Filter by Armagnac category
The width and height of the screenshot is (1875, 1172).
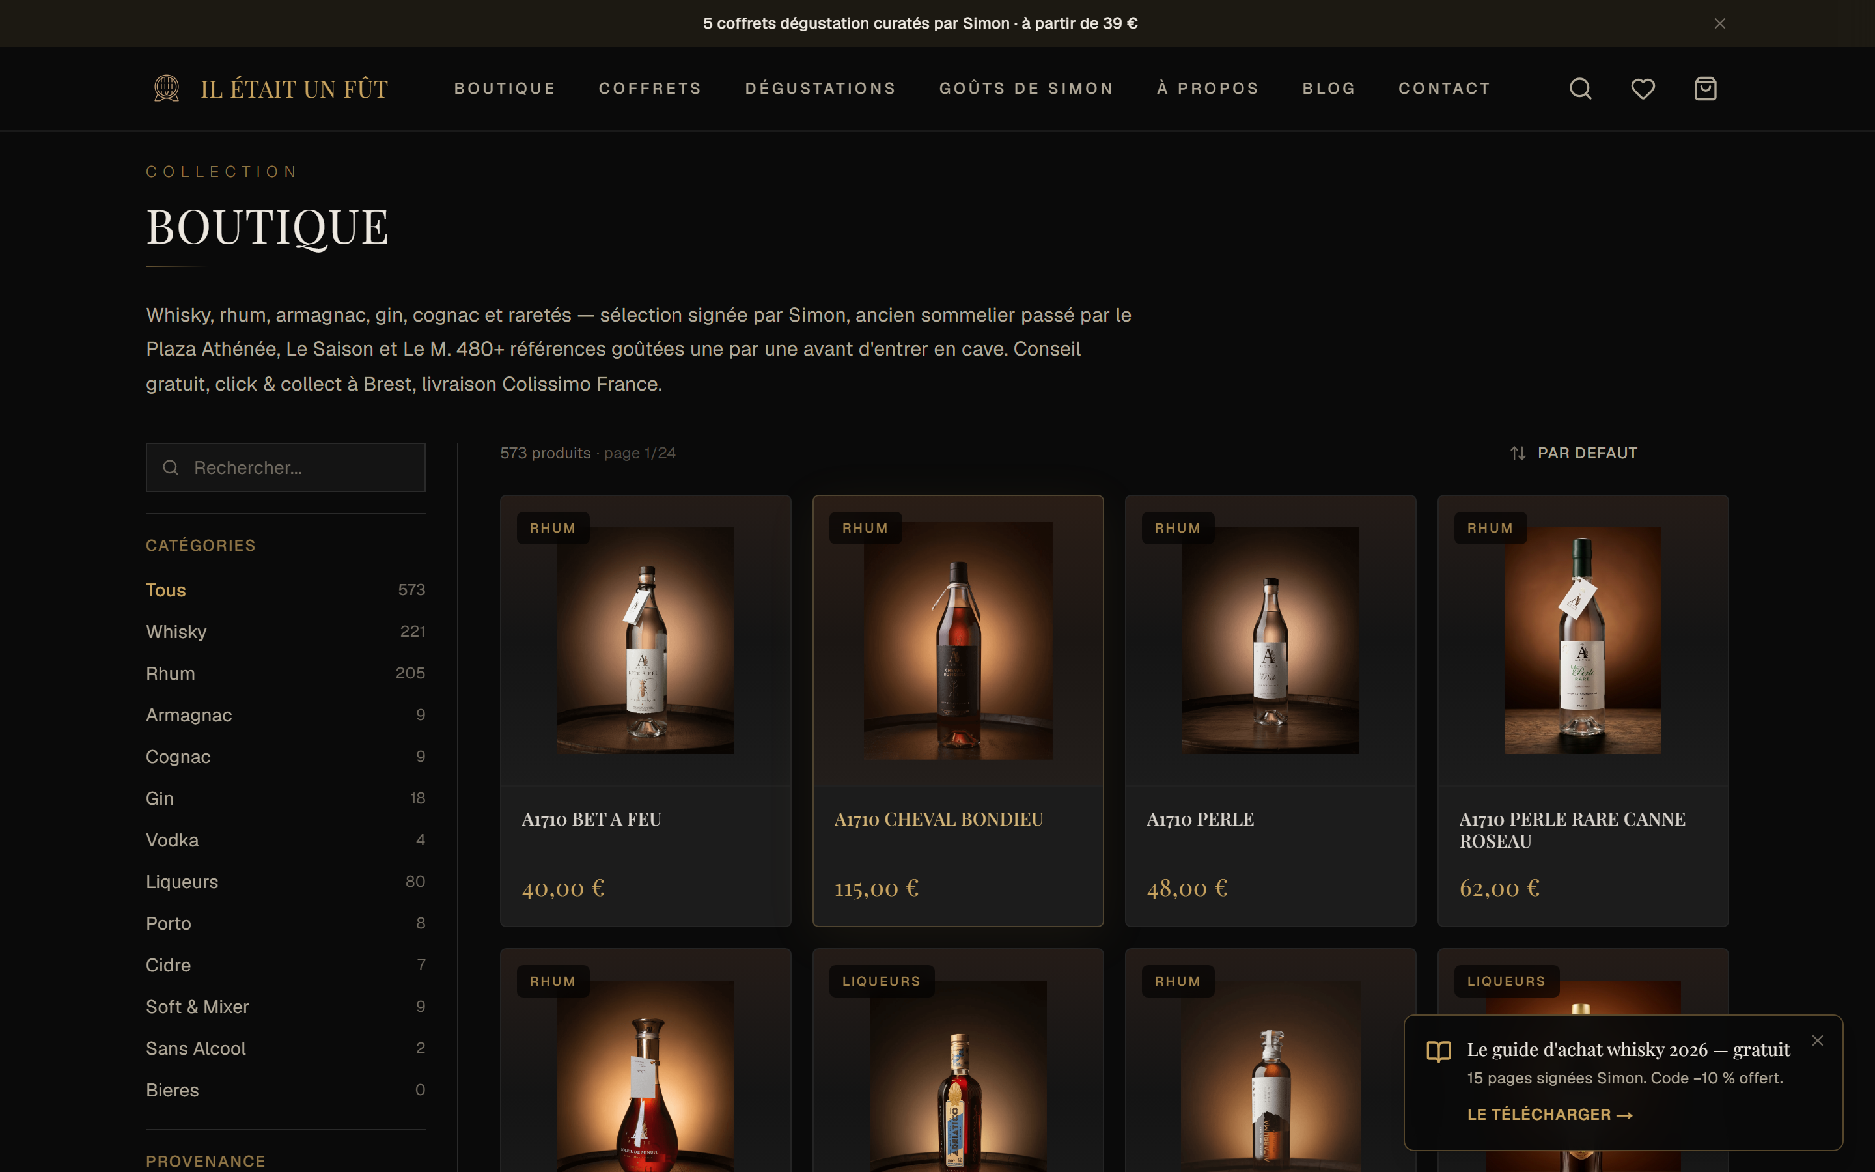coord(285,715)
